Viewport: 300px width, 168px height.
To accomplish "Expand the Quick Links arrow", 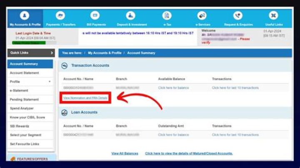I will (52, 53).
